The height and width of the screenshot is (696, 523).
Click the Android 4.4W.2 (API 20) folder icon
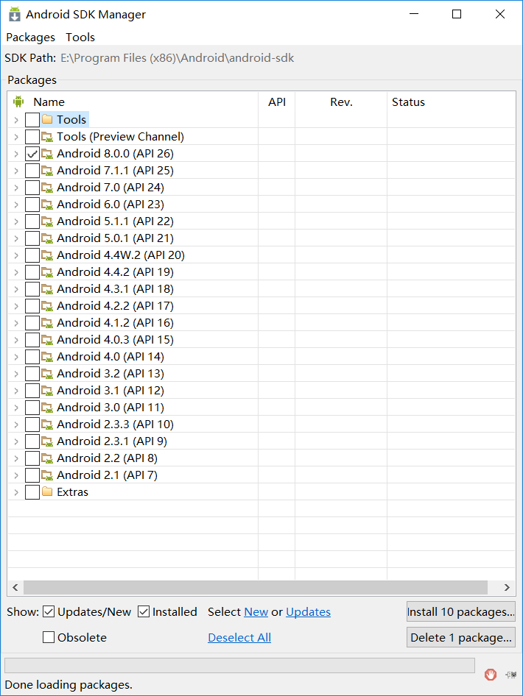click(47, 255)
